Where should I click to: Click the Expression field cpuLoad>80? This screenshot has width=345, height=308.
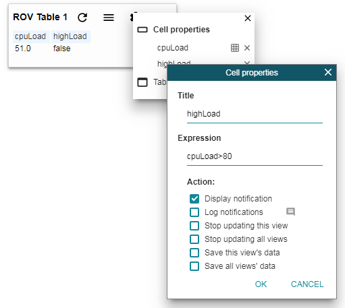(x=255, y=156)
